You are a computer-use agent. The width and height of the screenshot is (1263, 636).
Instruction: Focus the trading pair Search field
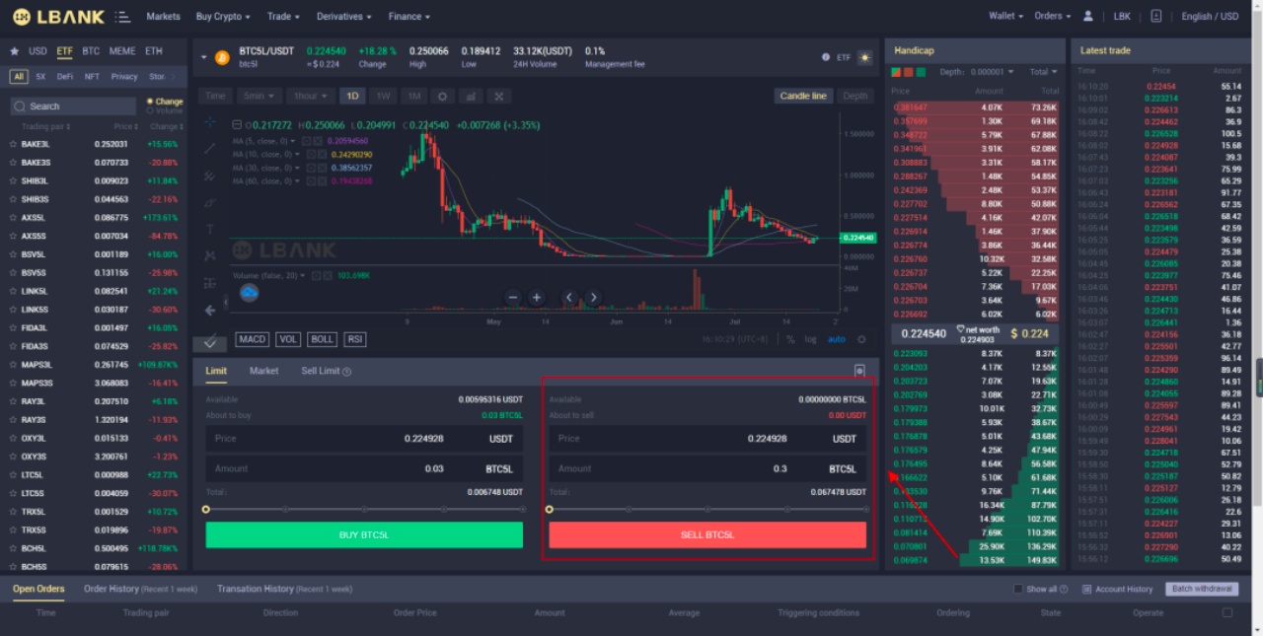click(x=73, y=106)
